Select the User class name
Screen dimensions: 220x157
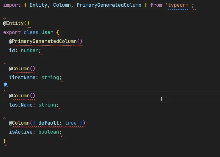pos(47,32)
